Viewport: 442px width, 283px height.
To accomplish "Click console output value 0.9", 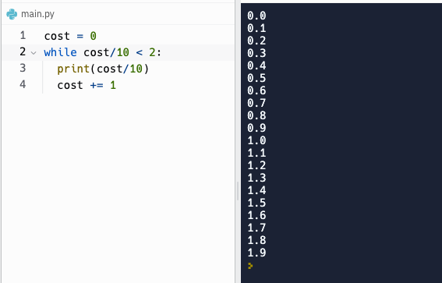I will [x=256, y=128].
